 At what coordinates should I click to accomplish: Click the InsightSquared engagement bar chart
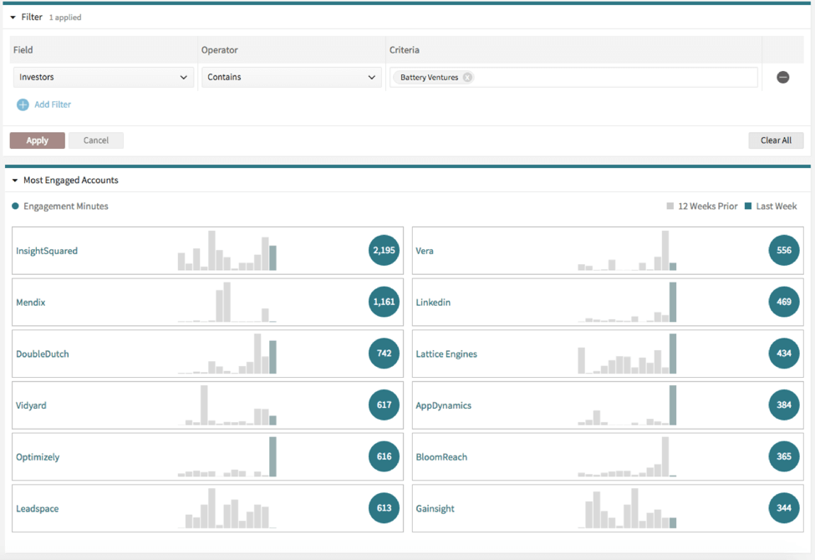click(227, 251)
